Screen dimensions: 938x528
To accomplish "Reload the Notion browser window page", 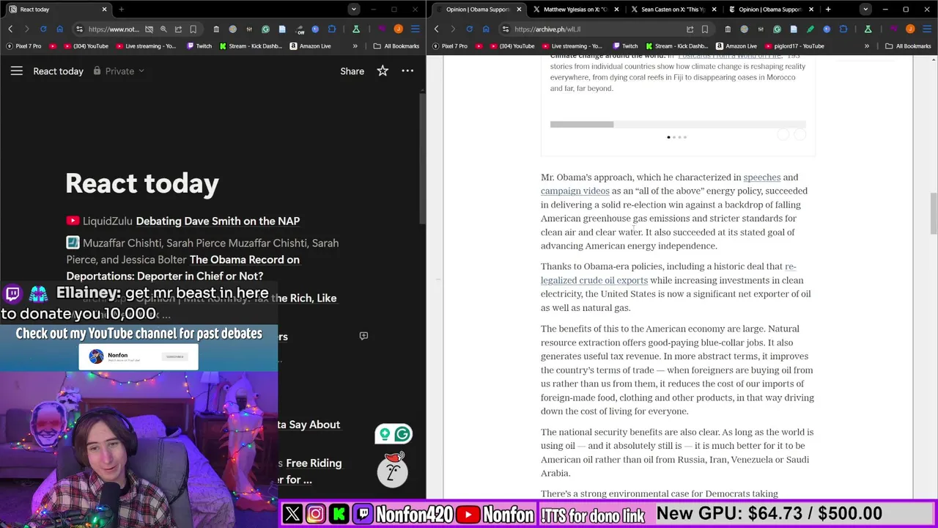I will point(43,29).
